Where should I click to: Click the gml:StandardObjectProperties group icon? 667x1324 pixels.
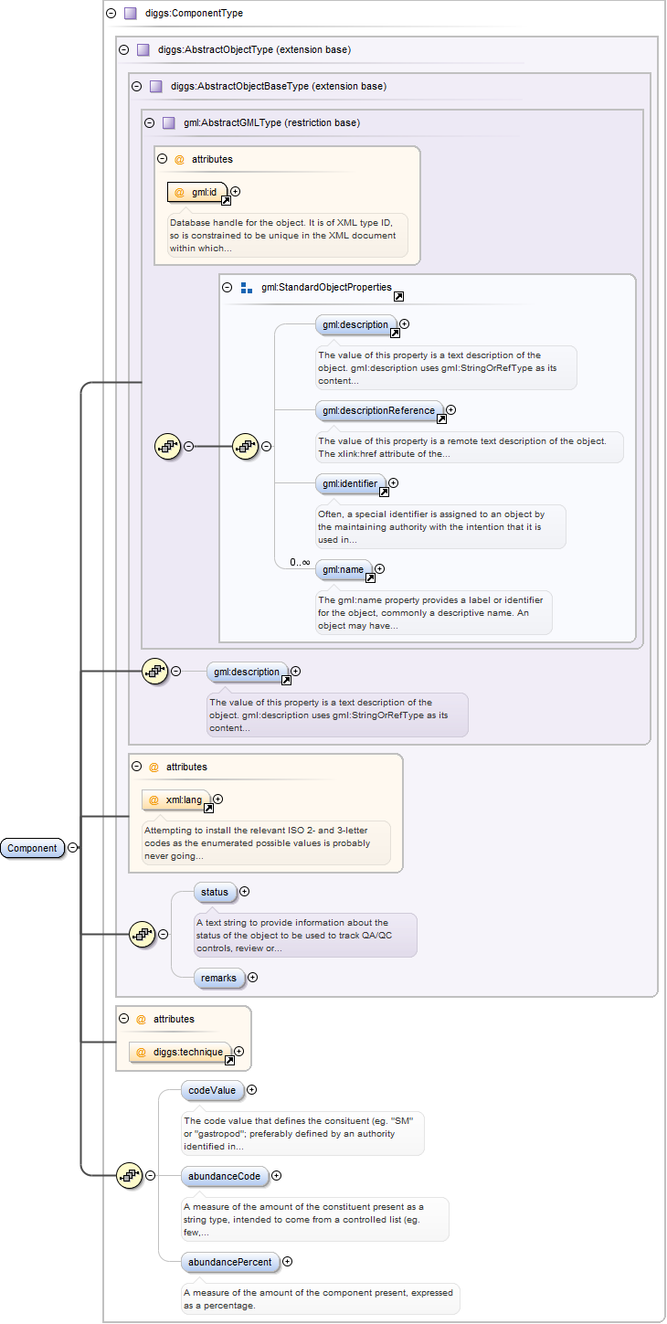click(246, 288)
